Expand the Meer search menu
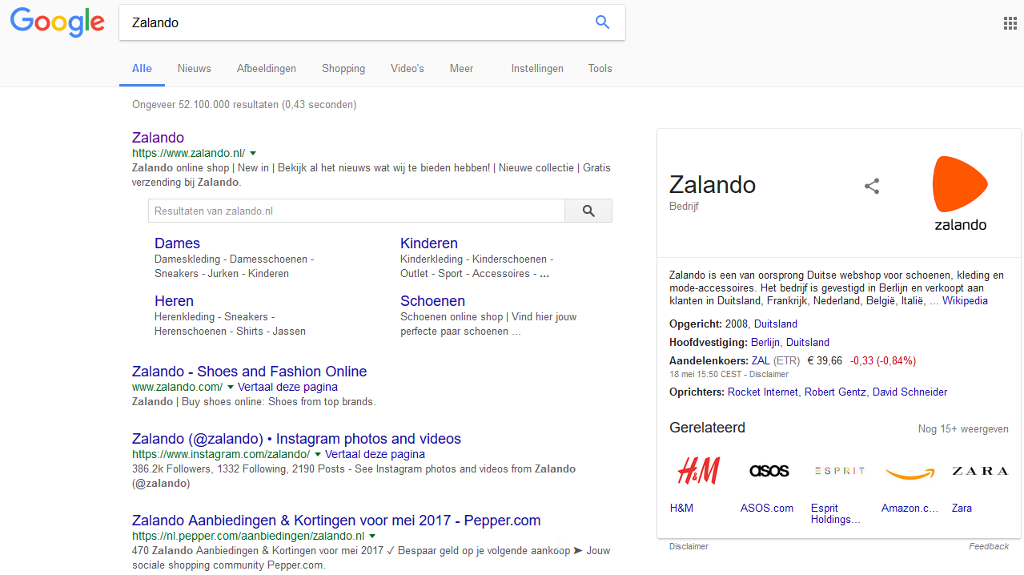 [x=461, y=69]
